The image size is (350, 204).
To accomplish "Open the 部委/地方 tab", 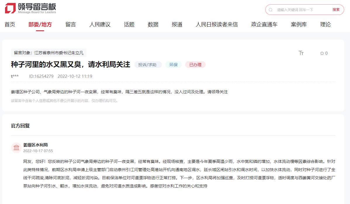I will (x=40, y=24).
